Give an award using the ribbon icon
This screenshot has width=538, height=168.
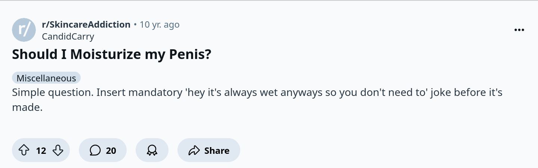click(152, 150)
